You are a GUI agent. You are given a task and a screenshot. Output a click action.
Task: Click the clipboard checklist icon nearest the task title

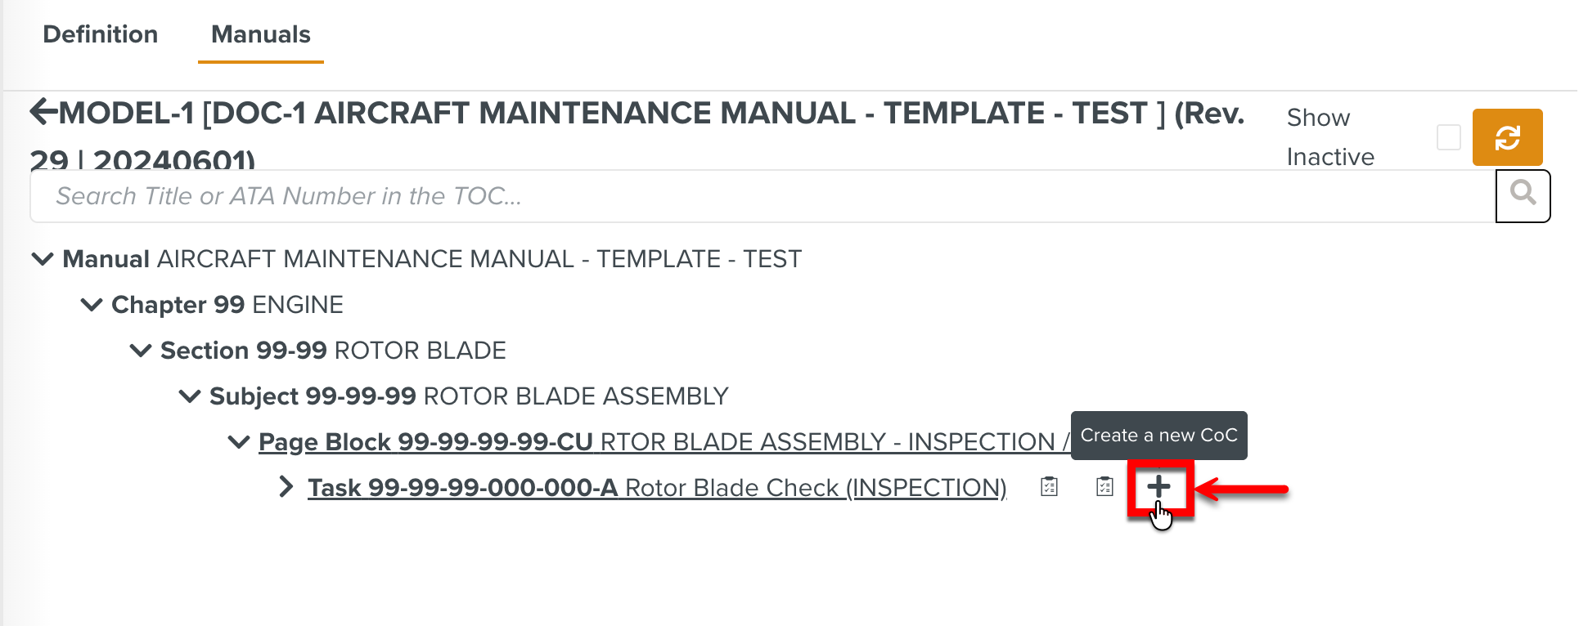coord(1049,487)
